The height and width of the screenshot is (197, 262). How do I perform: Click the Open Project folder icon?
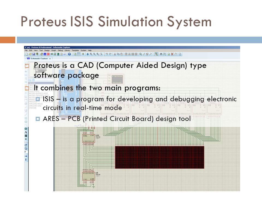click(x=30, y=54)
